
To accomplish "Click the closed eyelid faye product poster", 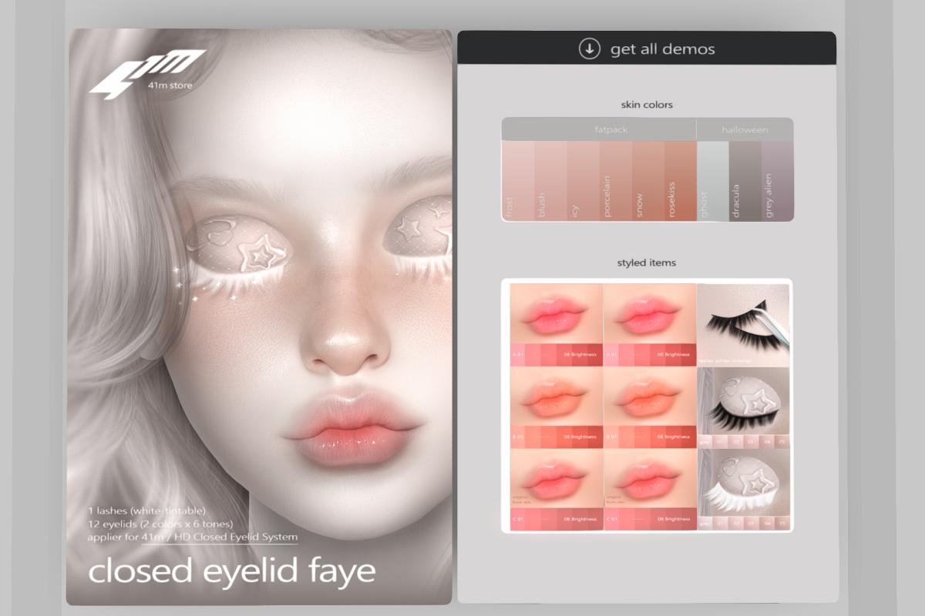I will [x=258, y=316].
